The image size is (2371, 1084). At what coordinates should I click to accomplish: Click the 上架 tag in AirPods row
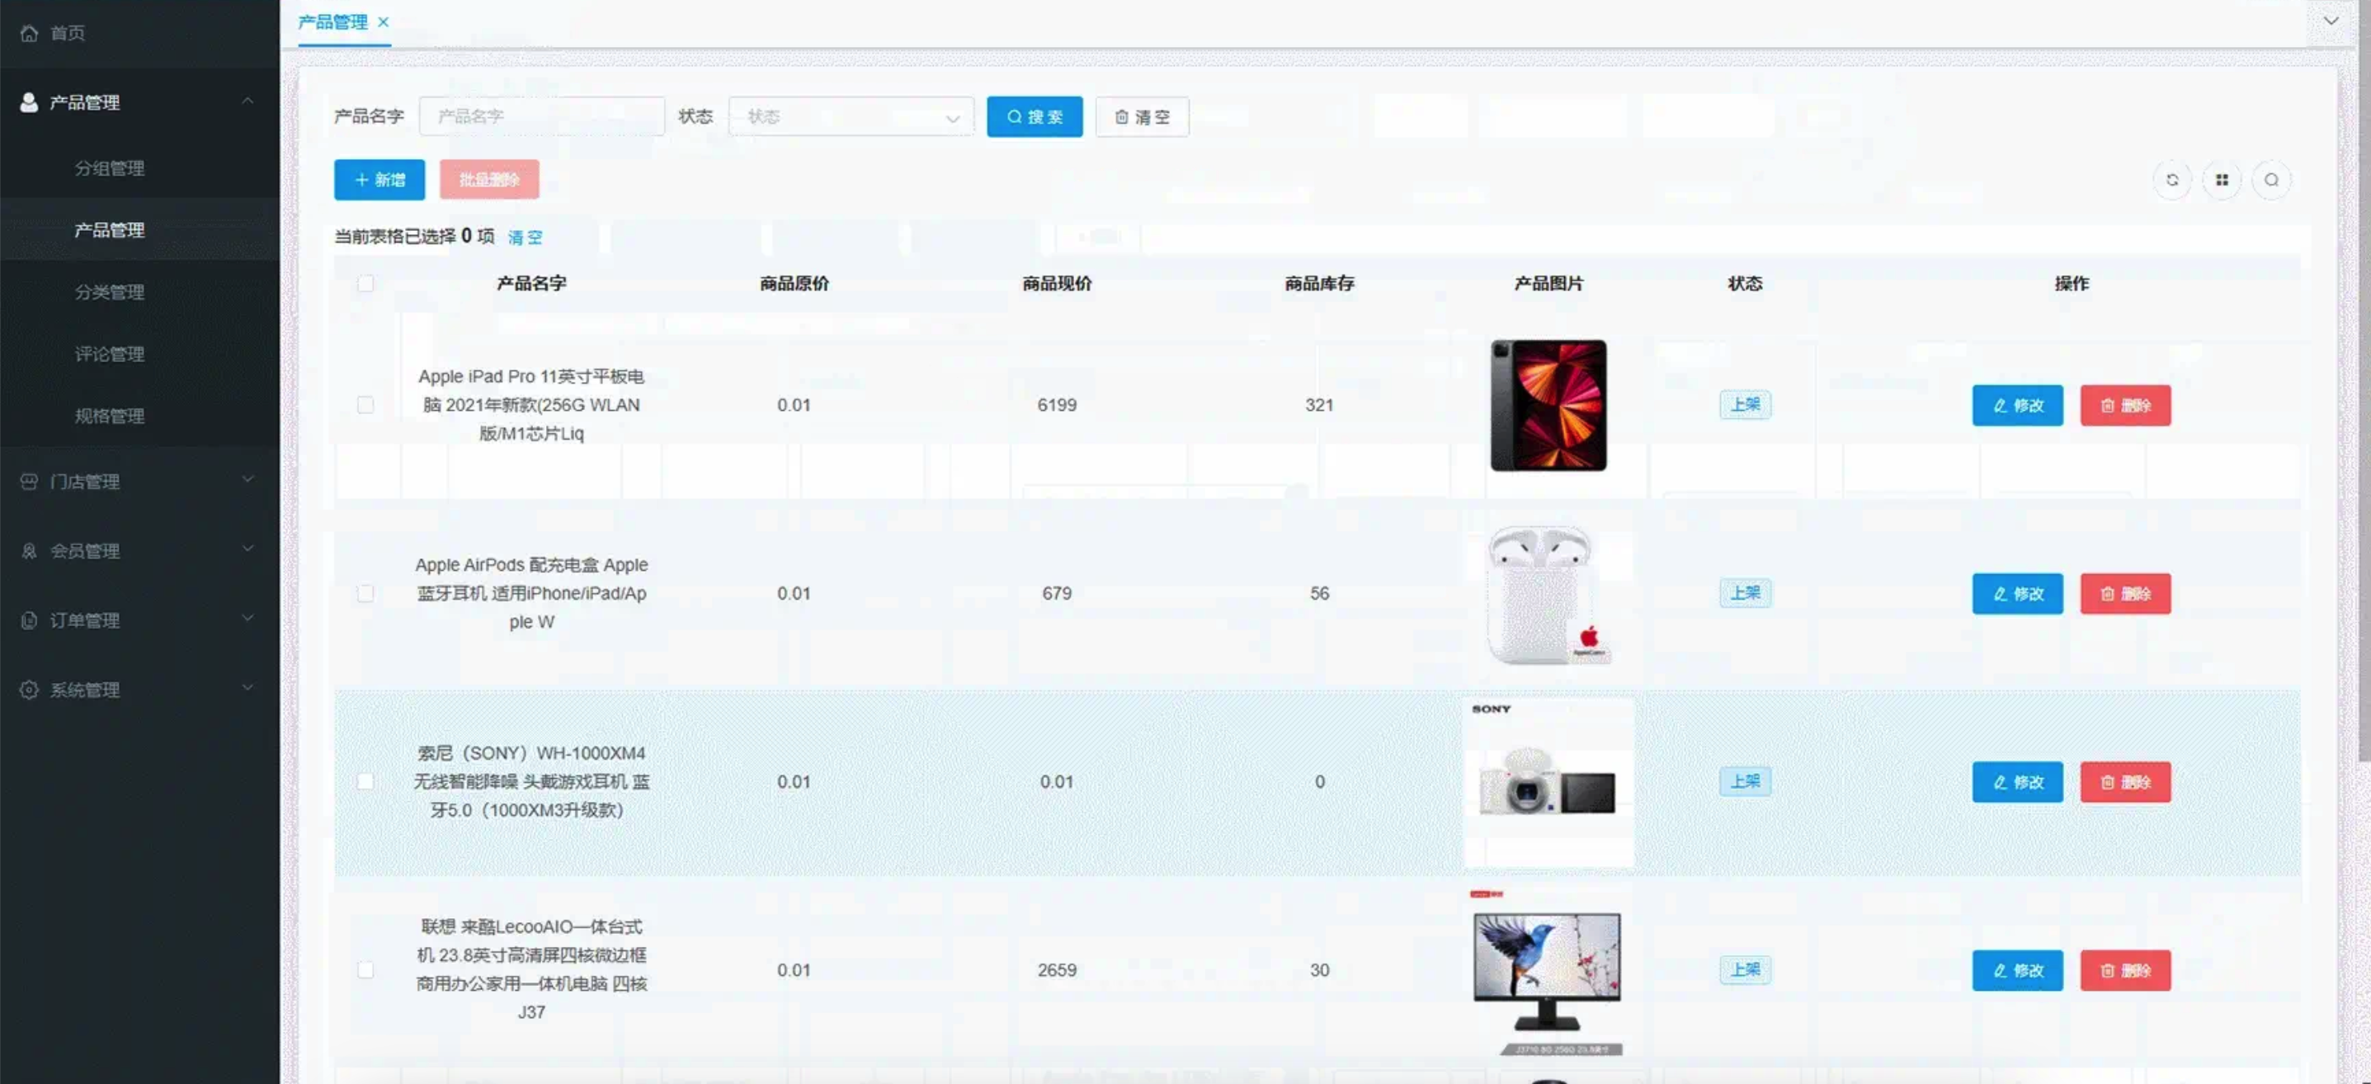1745,593
